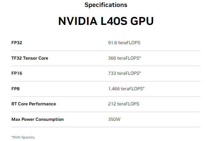This screenshot has width=207, height=141.
Task: Select the TF32 Tensor Core label
Action: [30, 58]
